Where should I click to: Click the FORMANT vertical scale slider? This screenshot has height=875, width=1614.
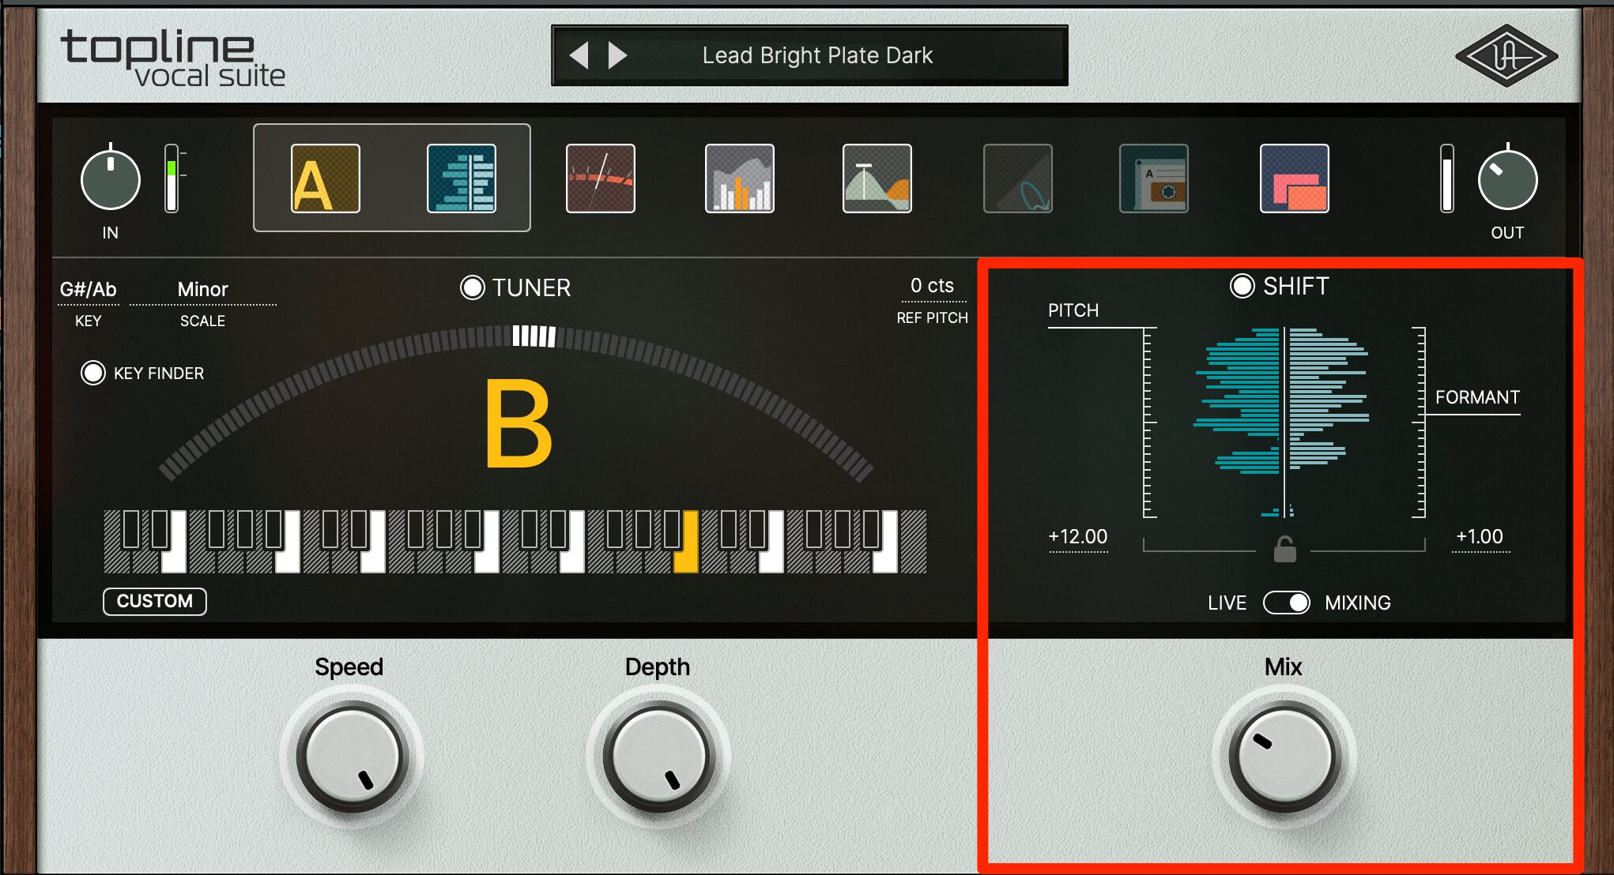pos(1420,422)
